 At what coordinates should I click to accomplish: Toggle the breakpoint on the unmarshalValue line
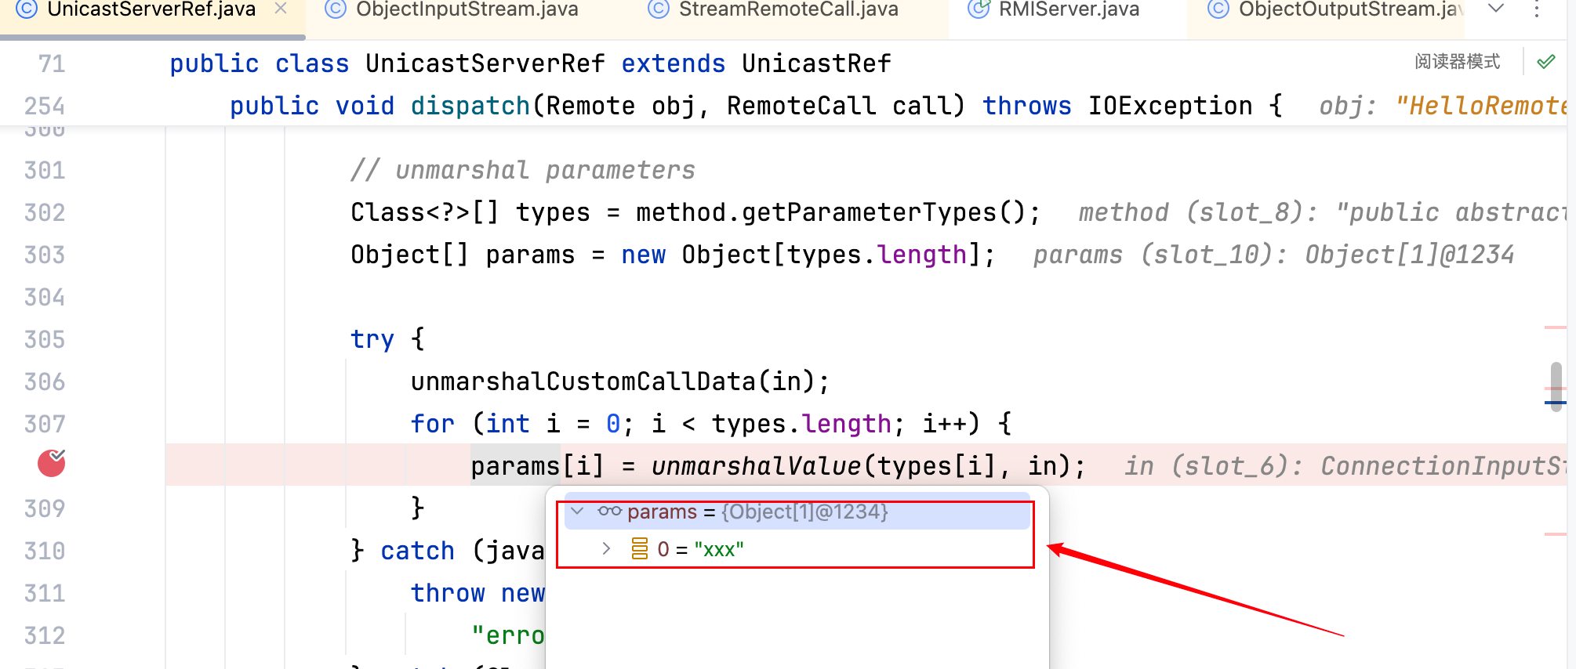[52, 464]
